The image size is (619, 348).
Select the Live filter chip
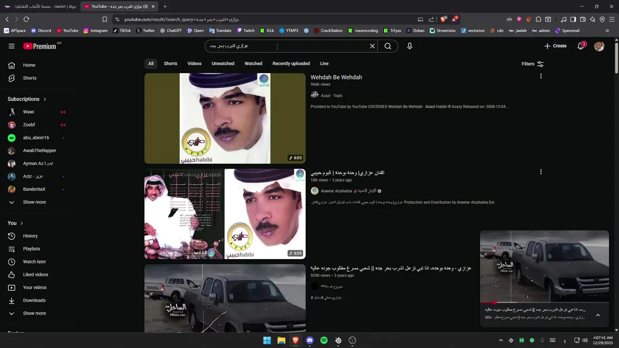(324, 64)
